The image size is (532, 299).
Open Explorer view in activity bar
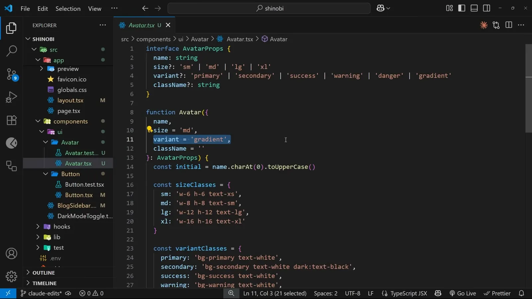click(x=11, y=28)
